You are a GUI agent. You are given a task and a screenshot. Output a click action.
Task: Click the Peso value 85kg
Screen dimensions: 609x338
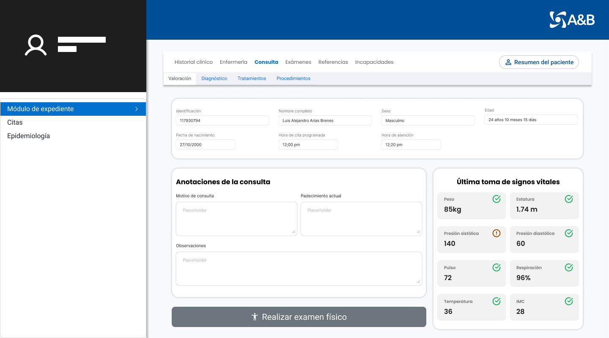453,210
